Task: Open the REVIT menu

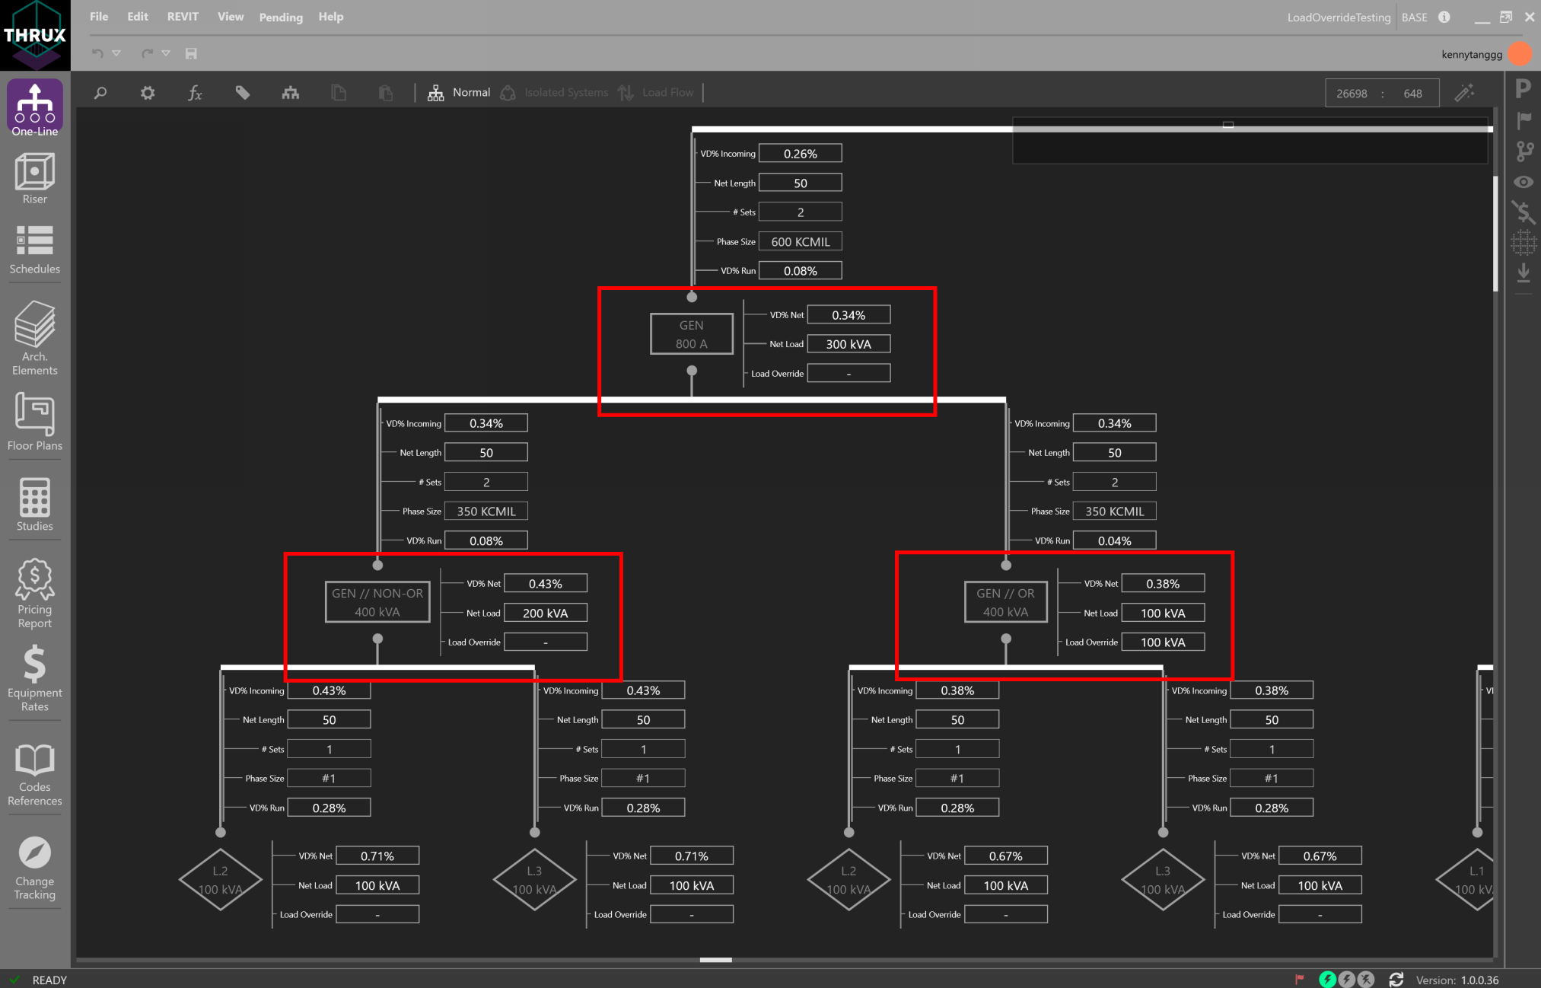Action: 183,17
